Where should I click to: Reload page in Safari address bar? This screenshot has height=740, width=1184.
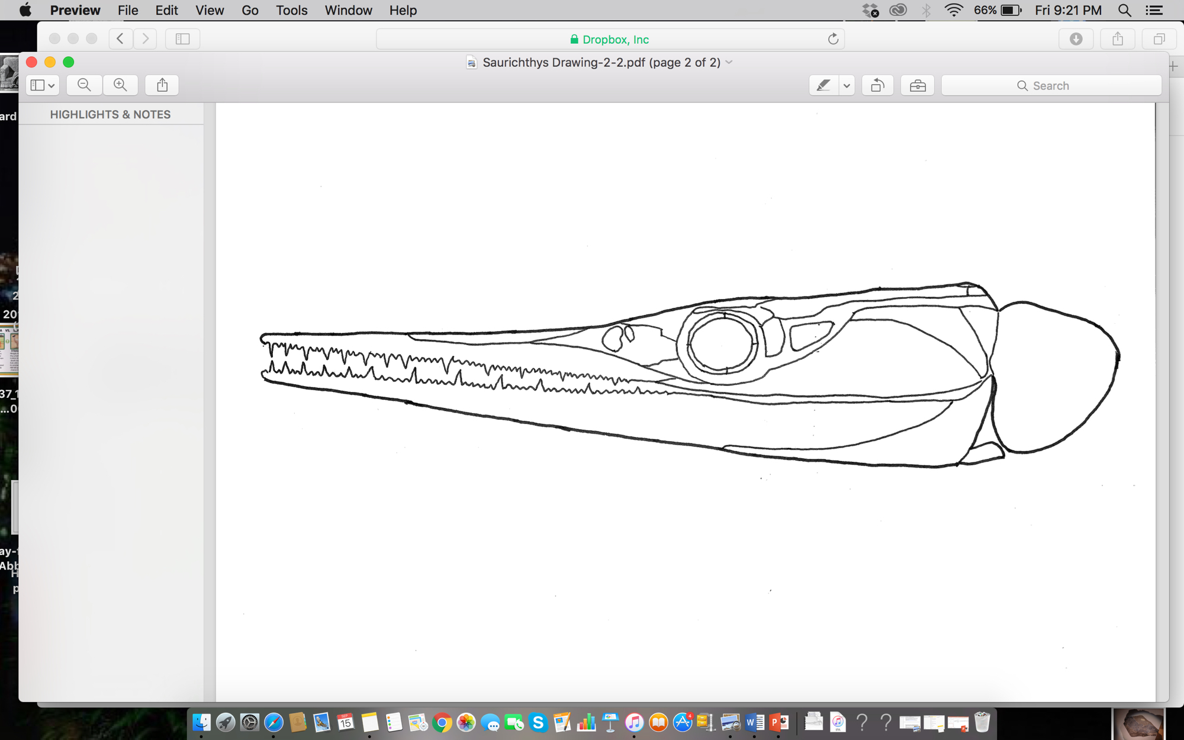(833, 39)
